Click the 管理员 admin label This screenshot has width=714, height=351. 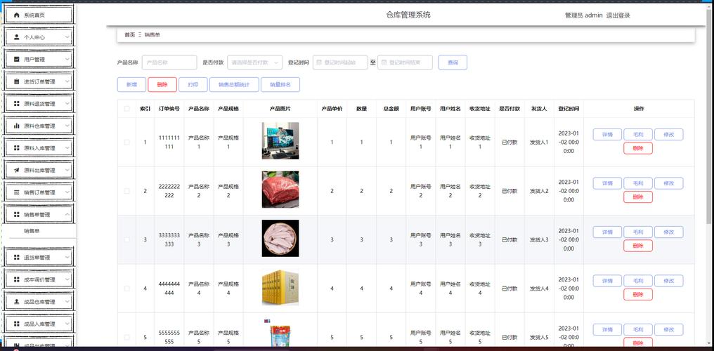click(x=584, y=15)
